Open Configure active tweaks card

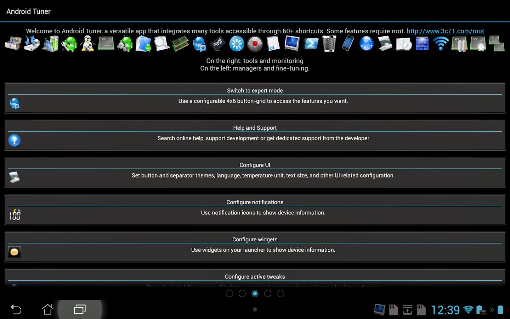(255, 278)
